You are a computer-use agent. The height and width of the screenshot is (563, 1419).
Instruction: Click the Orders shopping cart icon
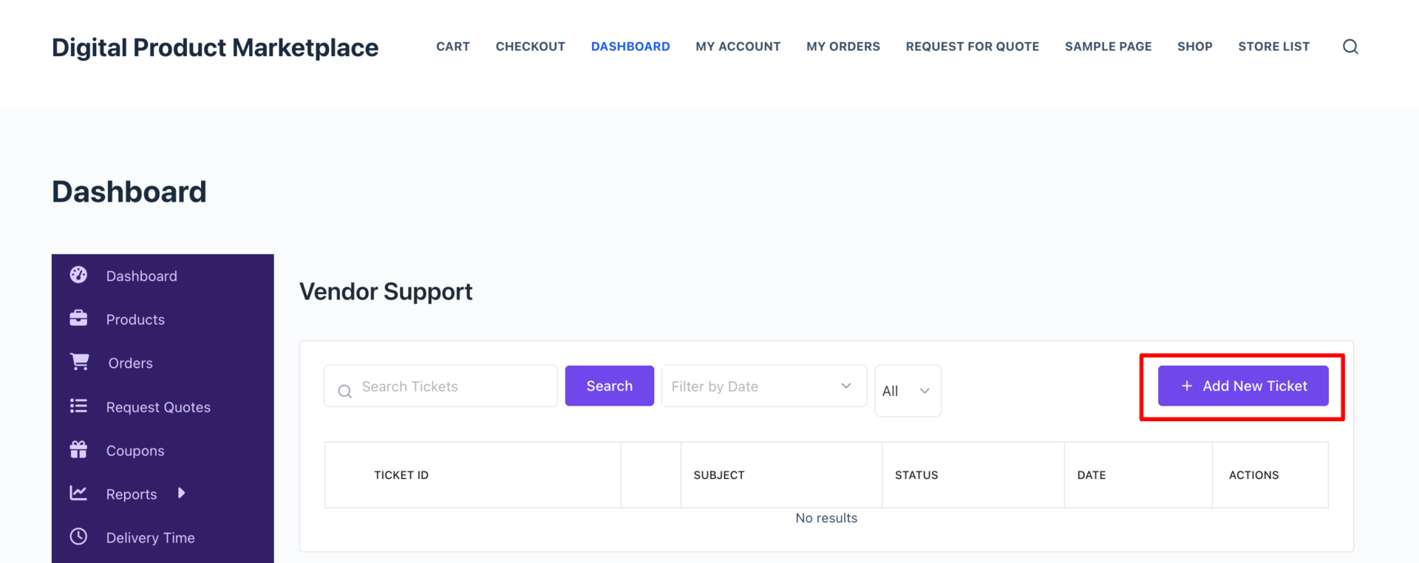(79, 362)
